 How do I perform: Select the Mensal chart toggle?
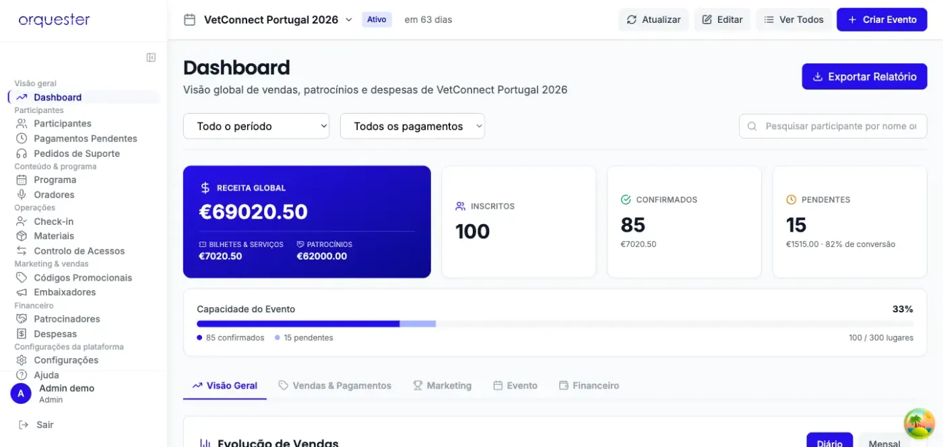[884, 442]
